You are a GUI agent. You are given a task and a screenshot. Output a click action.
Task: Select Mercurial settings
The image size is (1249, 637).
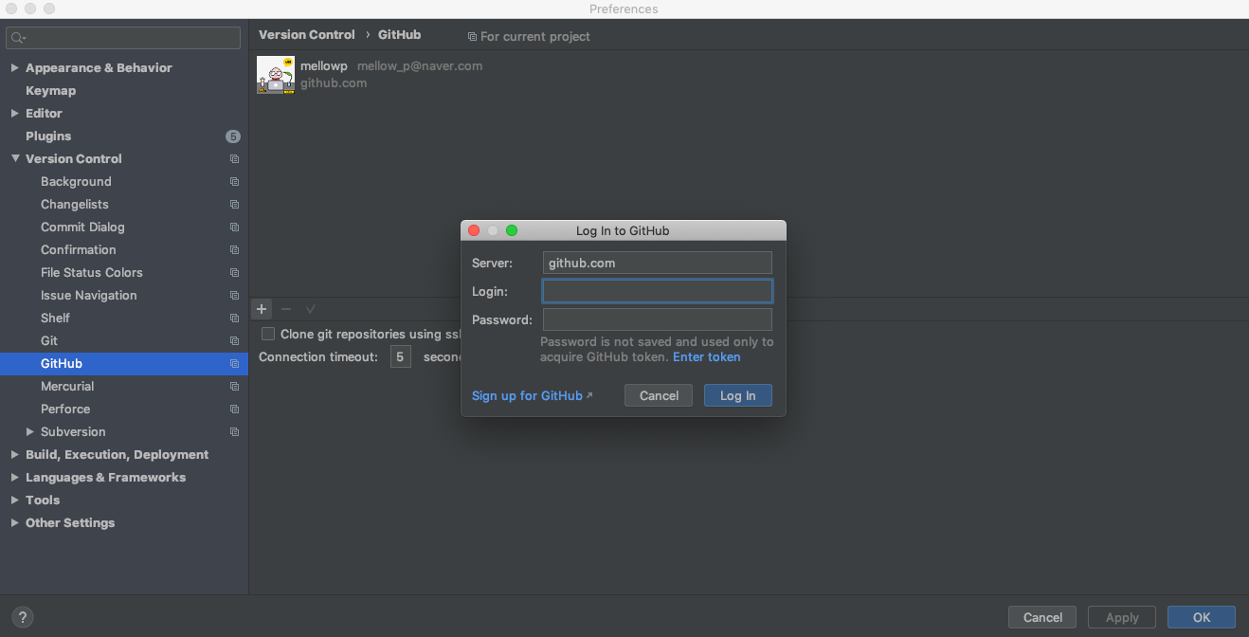[x=67, y=387]
